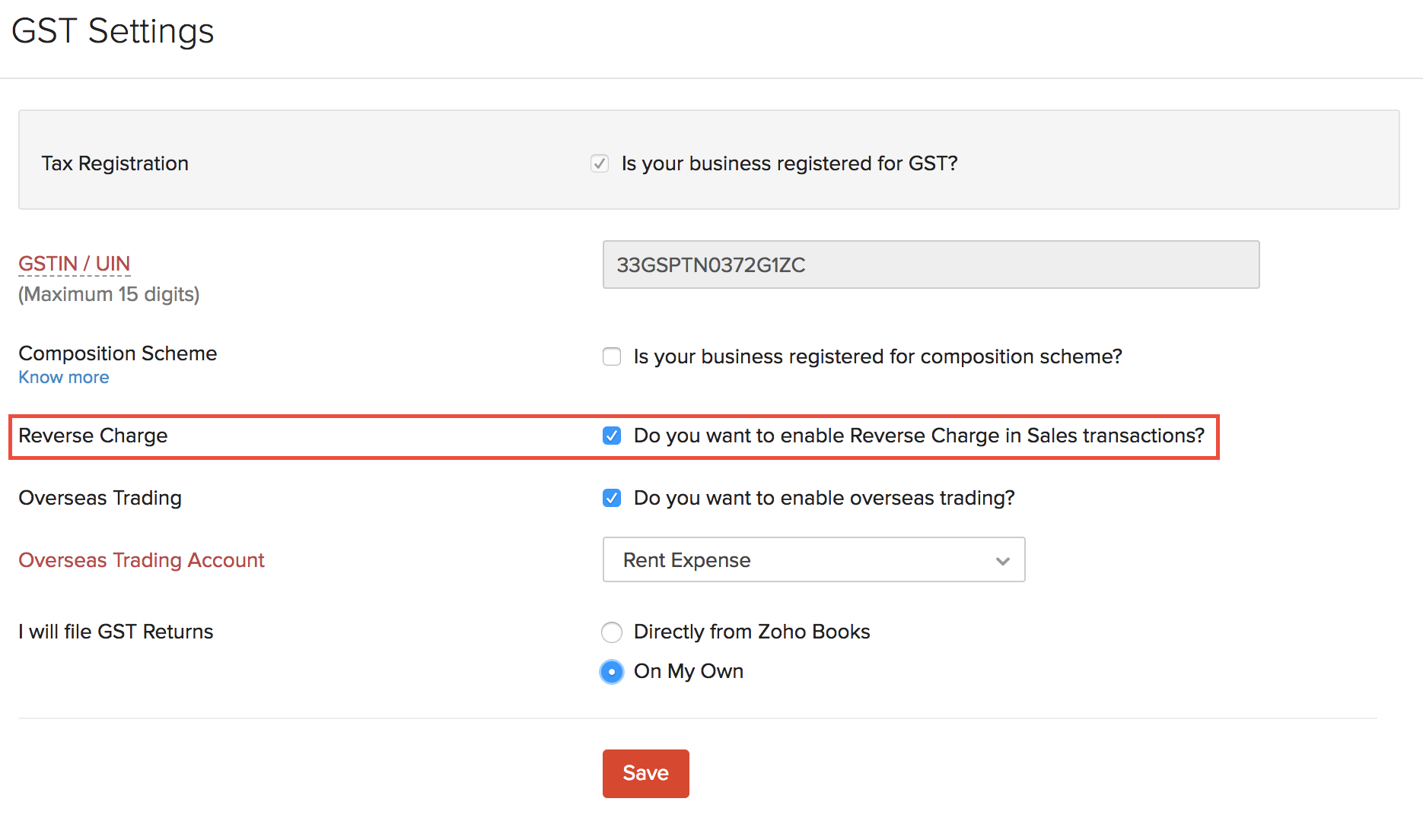This screenshot has height=827, width=1423.
Task: Click the Reverse Charge highlighted row
Action: tap(93, 436)
